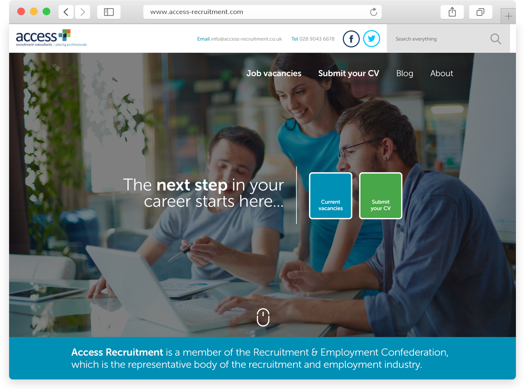Click the green Submit your CV button

pyautogui.click(x=380, y=196)
